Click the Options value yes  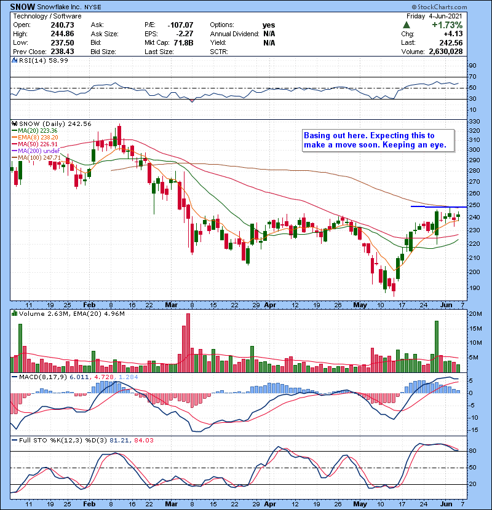[x=269, y=25]
